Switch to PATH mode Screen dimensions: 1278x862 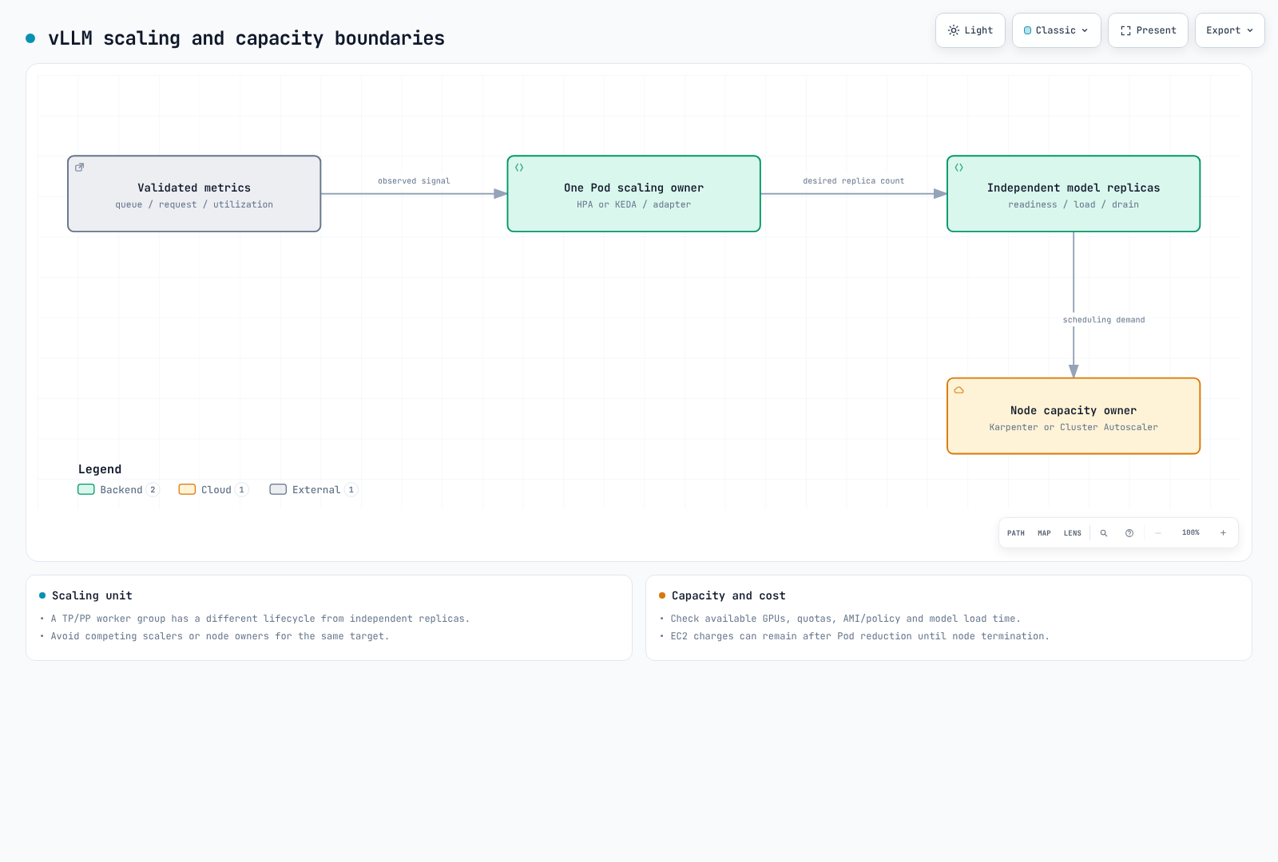[x=1016, y=533]
